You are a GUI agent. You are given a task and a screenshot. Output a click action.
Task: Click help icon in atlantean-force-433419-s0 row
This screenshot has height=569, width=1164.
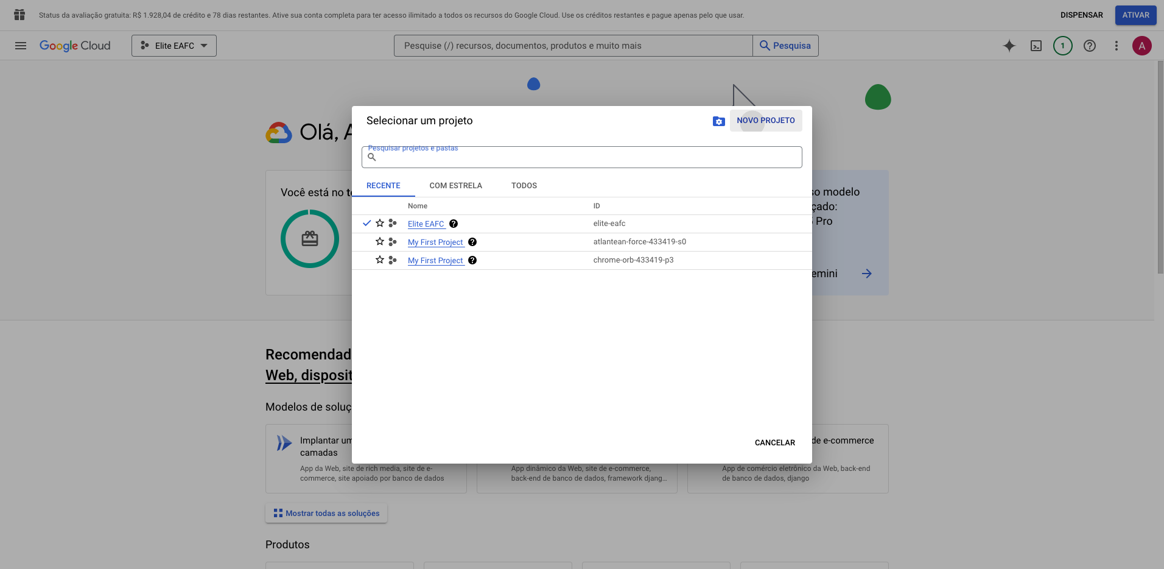coord(472,242)
